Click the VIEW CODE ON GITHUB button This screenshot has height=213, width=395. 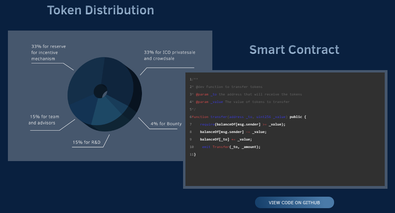pyautogui.click(x=295, y=202)
